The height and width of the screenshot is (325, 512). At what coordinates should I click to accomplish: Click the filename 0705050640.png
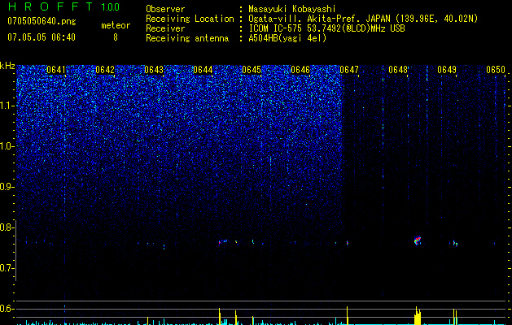coord(42,21)
